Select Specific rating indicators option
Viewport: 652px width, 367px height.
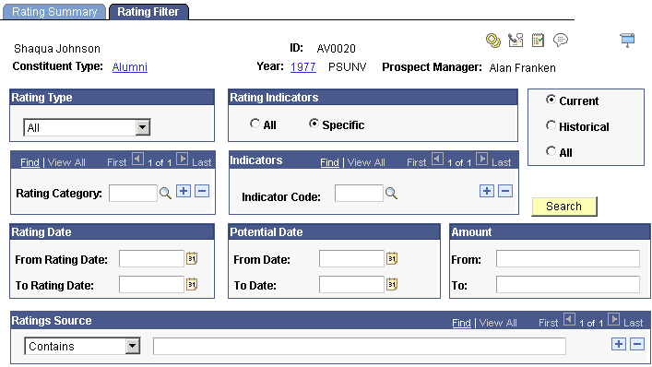[314, 124]
